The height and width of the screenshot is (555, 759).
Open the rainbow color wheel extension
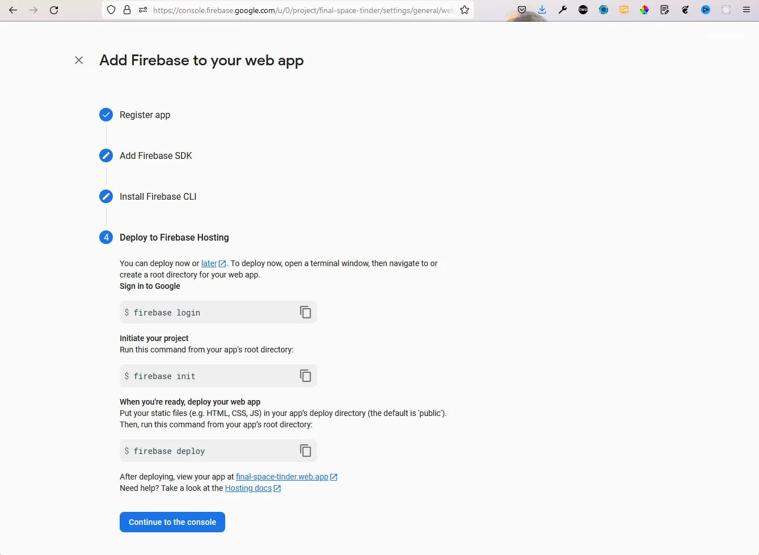(x=644, y=10)
